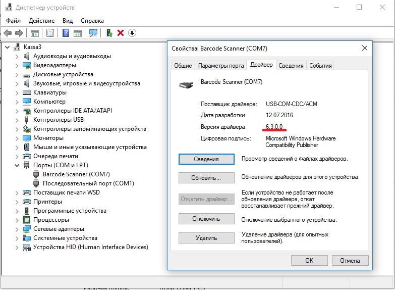
Task: Expand Контроллеры IDE ATA/ATAPI
Action: tap(17, 111)
